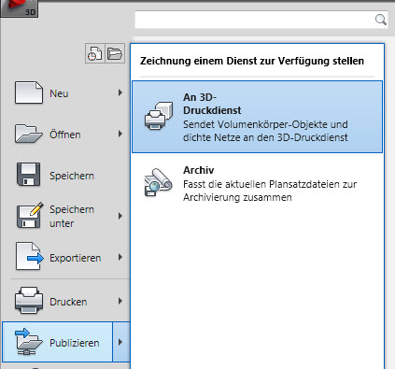Click the Öffnen folder icon
Viewport: 395px width, 369px height.
click(x=29, y=134)
